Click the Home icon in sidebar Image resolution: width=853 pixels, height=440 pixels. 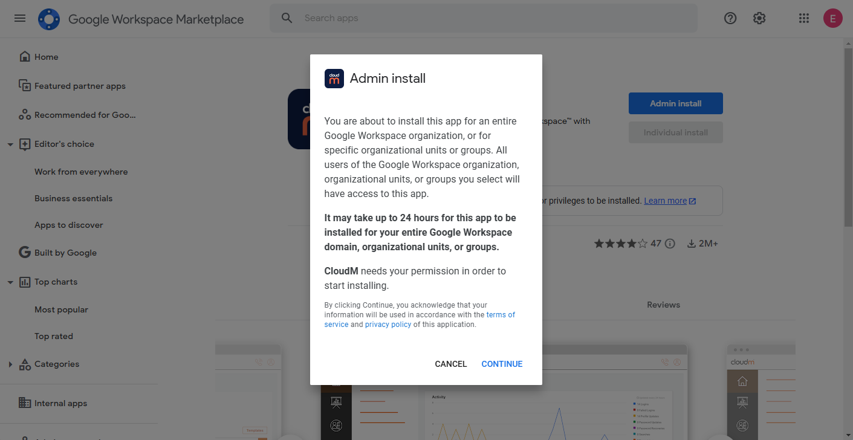[x=25, y=57]
